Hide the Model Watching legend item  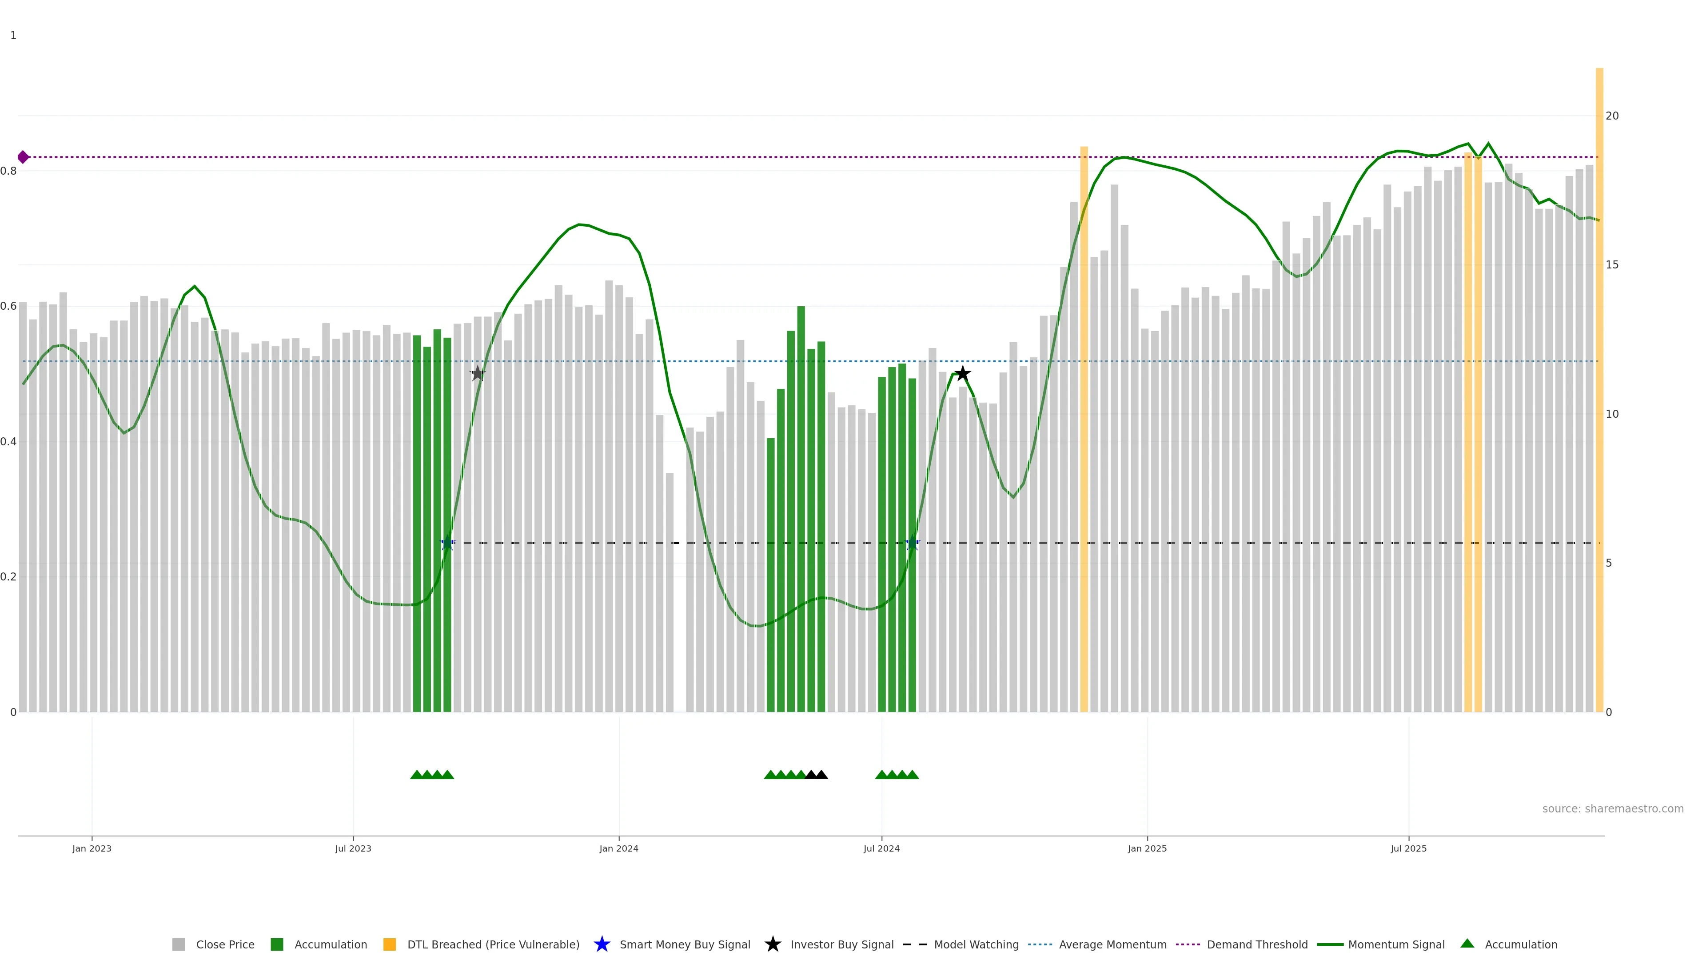[976, 944]
